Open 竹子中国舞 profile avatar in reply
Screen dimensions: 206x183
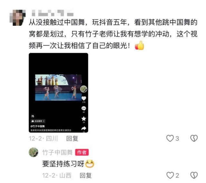pos(33,152)
